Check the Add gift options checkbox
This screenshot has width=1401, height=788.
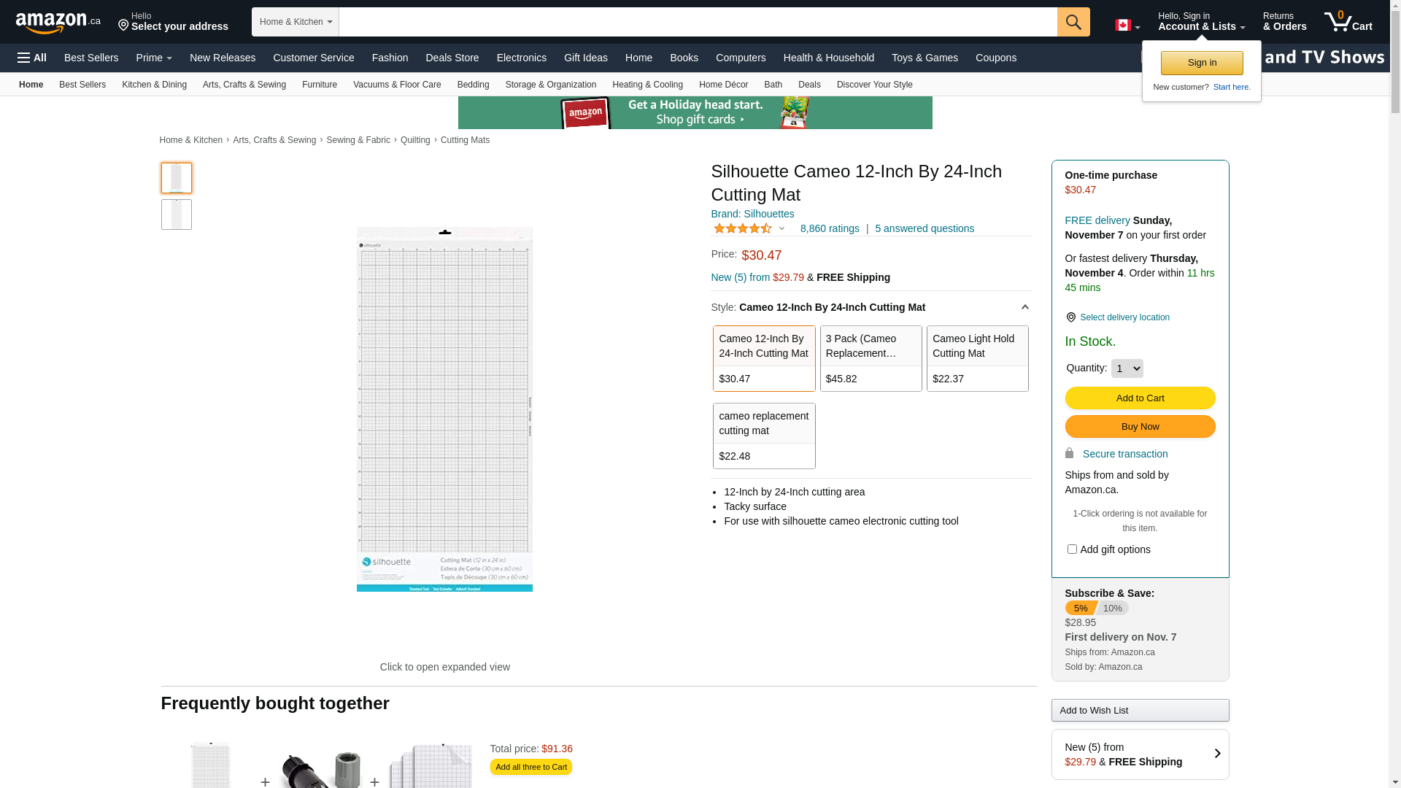click(1072, 549)
